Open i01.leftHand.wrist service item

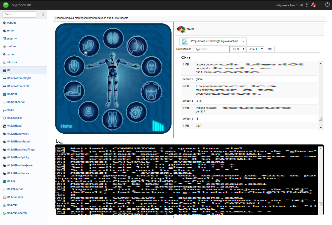pyautogui.click(x=17, y=134)
